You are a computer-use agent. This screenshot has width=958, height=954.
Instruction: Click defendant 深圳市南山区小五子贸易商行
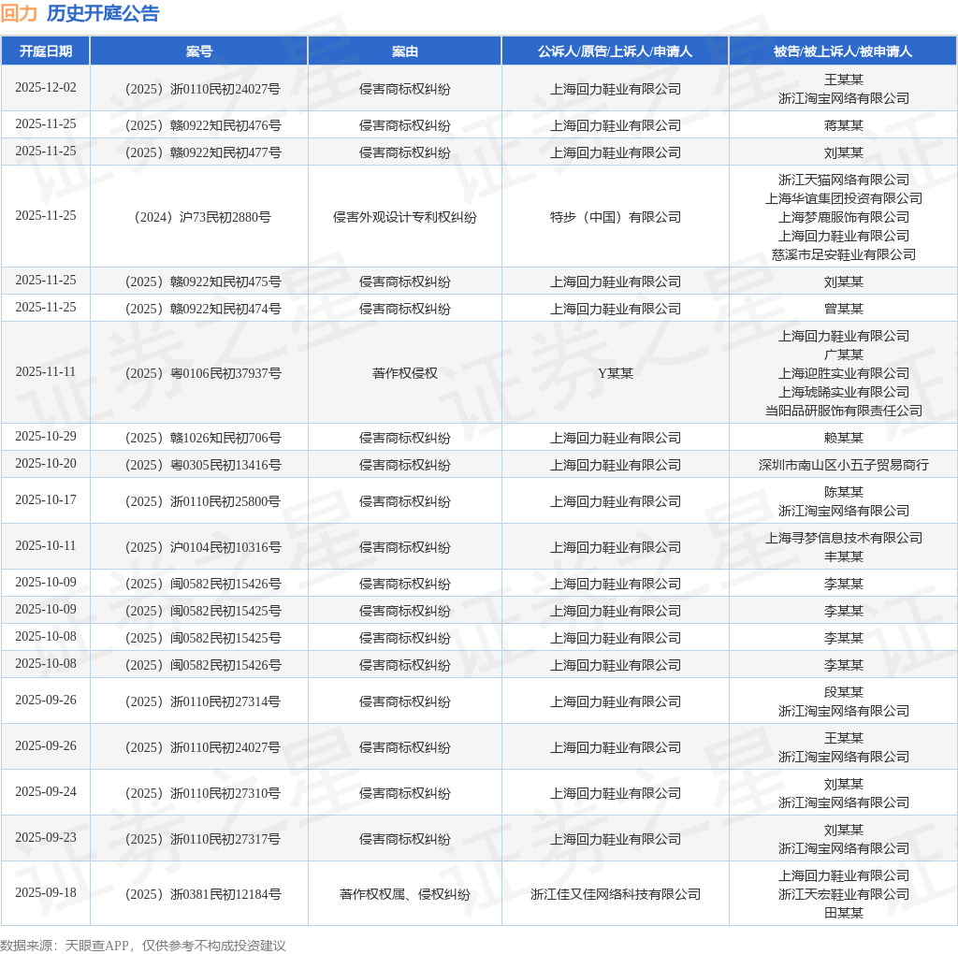[x=844, y=465]
